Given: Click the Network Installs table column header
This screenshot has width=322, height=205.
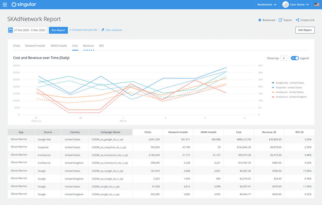Looking at the screenshot, I should tap(178, 132).
